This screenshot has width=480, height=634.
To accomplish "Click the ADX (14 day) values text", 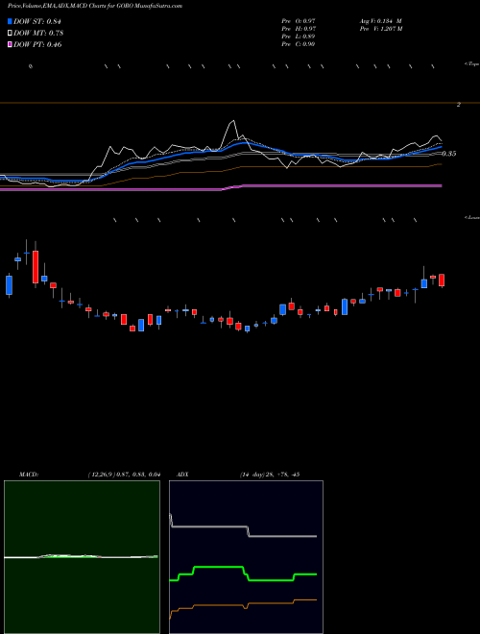I will click(270, 475).
